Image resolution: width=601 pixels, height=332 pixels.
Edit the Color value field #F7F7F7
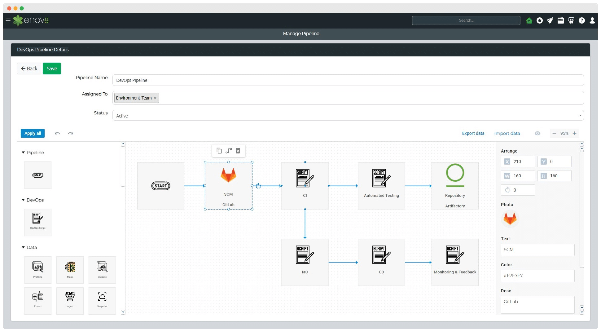click(x=537, y=276)
